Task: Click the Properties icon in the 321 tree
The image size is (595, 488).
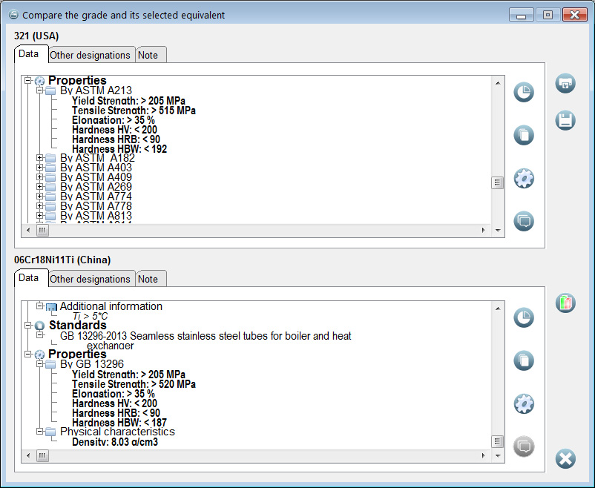Action: point(39,81)
